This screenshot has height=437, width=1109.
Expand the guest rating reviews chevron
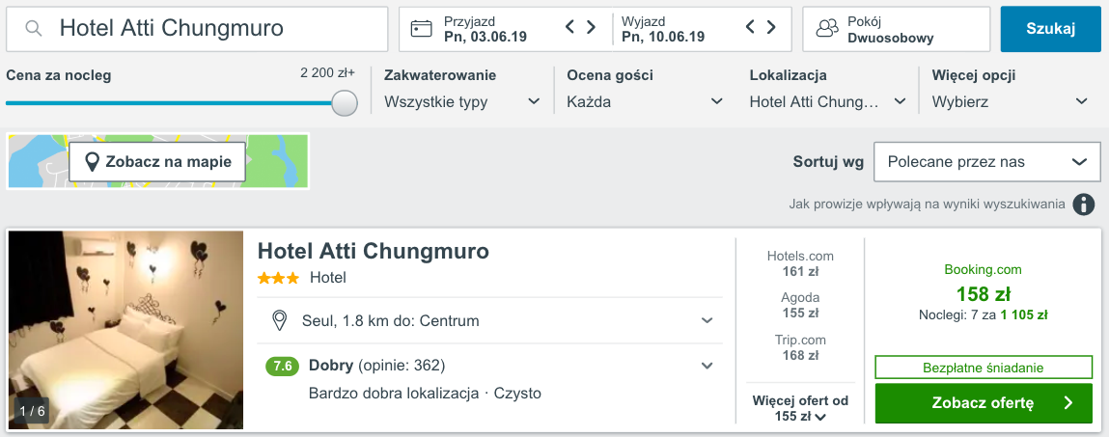(707, 366)
